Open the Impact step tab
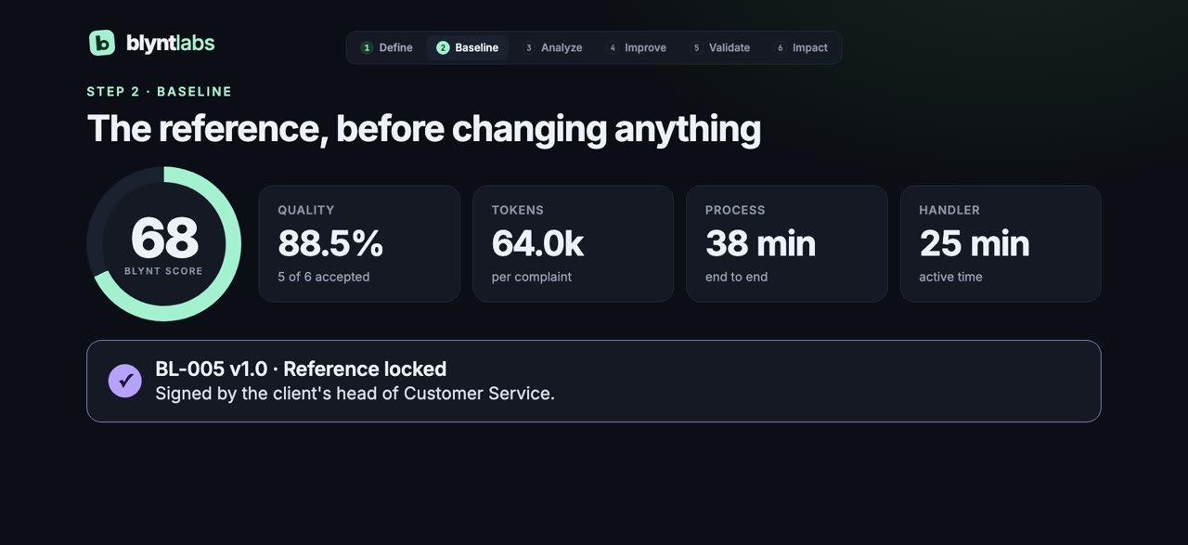Viewport: 1188px width, 545px height. point(801,47)
